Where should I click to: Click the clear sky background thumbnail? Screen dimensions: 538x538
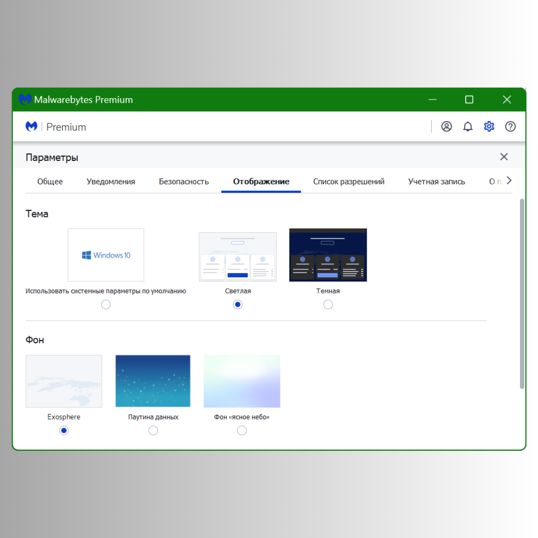point(242,381)
